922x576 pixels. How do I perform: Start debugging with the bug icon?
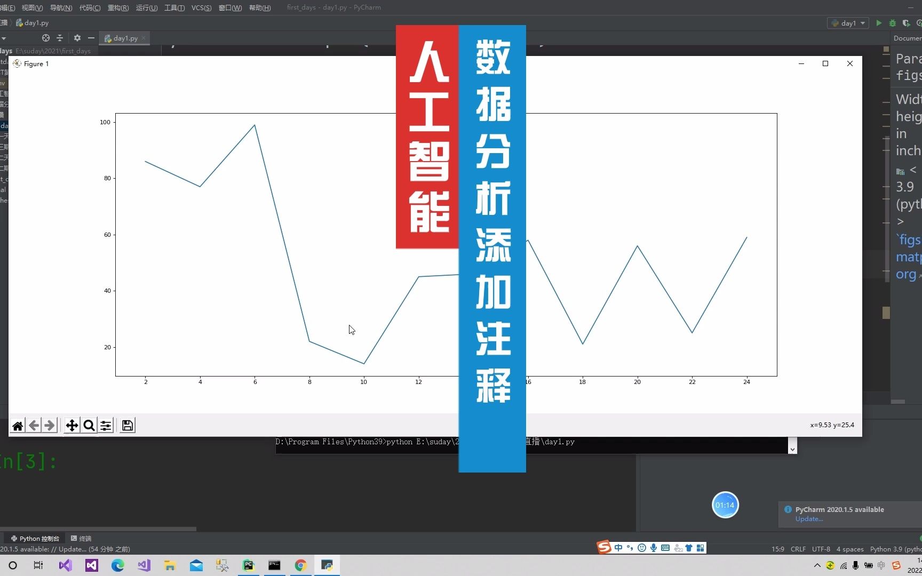(892, 23)
